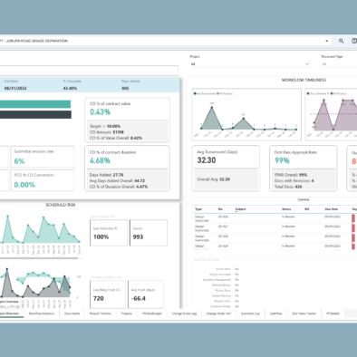The width and height of the screenshot is (357, 357).
Task: Sort overdue table by BIC column
Action: click(x=307, y=209)
